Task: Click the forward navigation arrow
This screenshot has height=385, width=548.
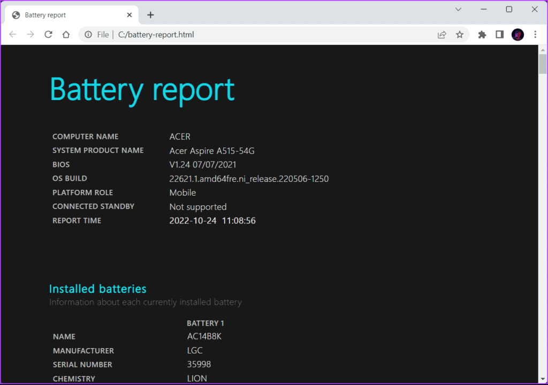Action: [x=31, y=34]
